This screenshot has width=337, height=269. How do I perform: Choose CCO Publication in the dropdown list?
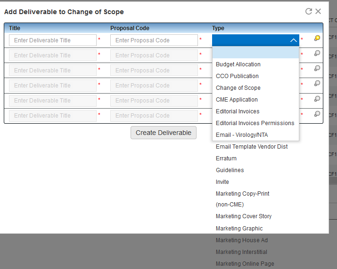pos(237,76)
